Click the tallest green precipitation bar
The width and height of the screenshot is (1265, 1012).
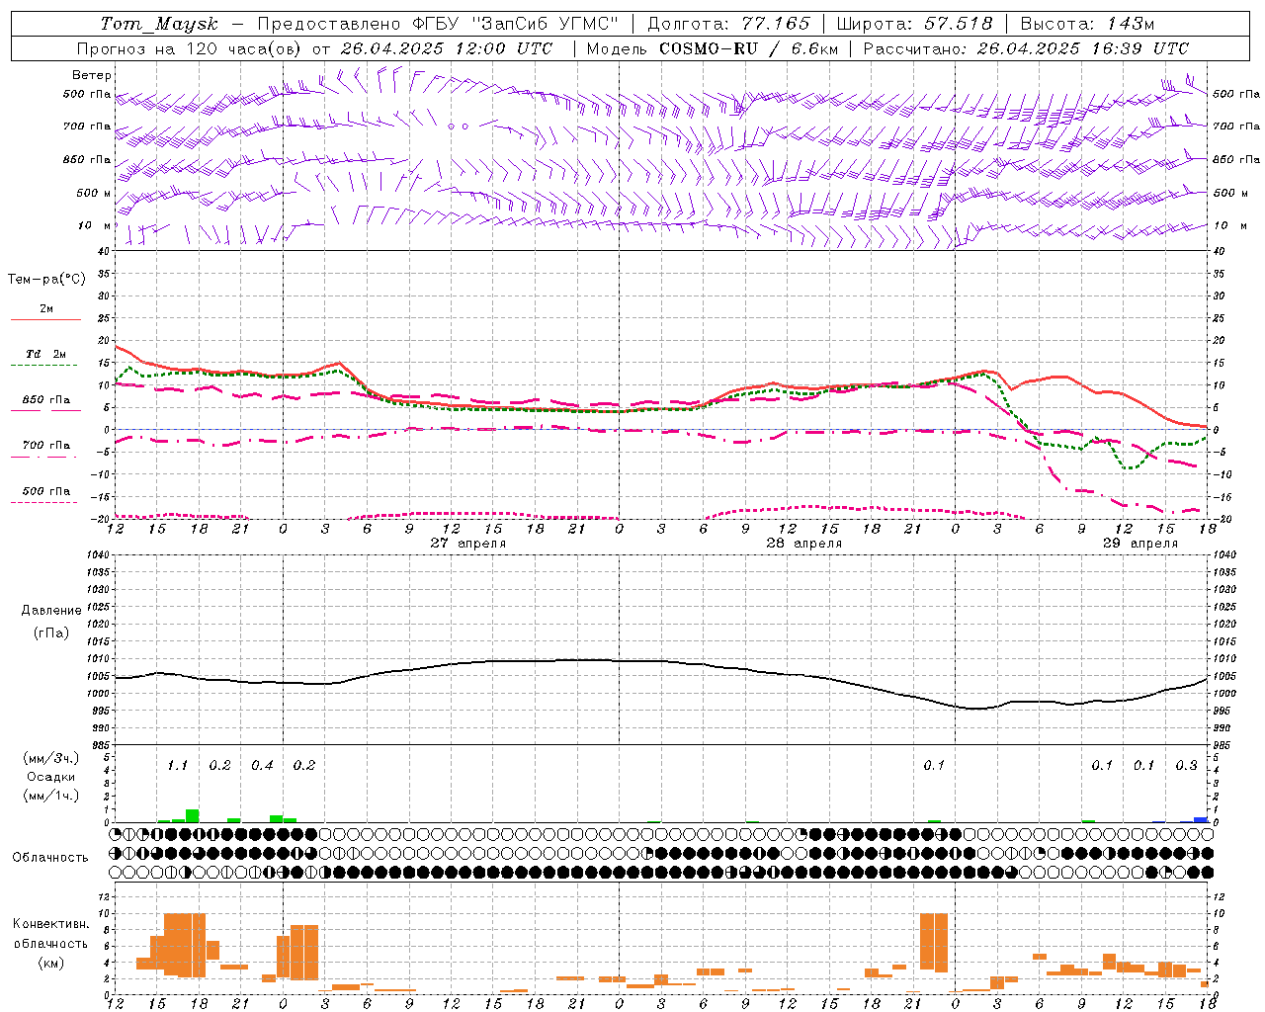[x=192, y=815]
